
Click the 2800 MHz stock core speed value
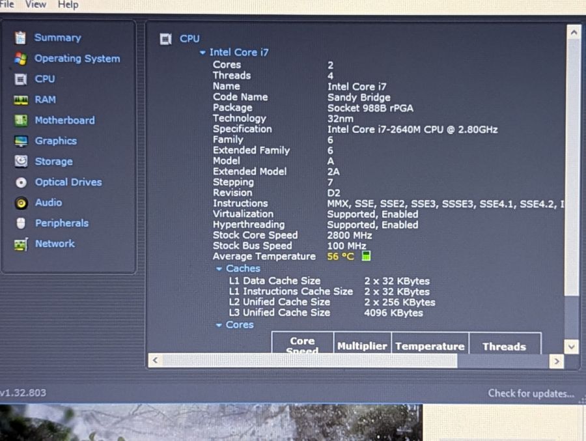350,236
